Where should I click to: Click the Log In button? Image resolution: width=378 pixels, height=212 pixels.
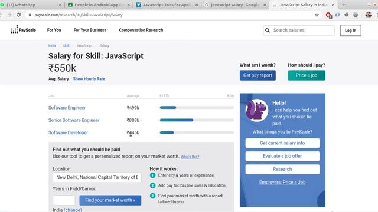pyautogui.click(x=350, y=30)
